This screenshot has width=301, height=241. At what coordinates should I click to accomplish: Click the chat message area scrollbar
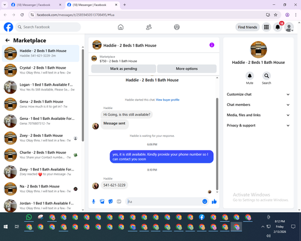click(217, 144)
